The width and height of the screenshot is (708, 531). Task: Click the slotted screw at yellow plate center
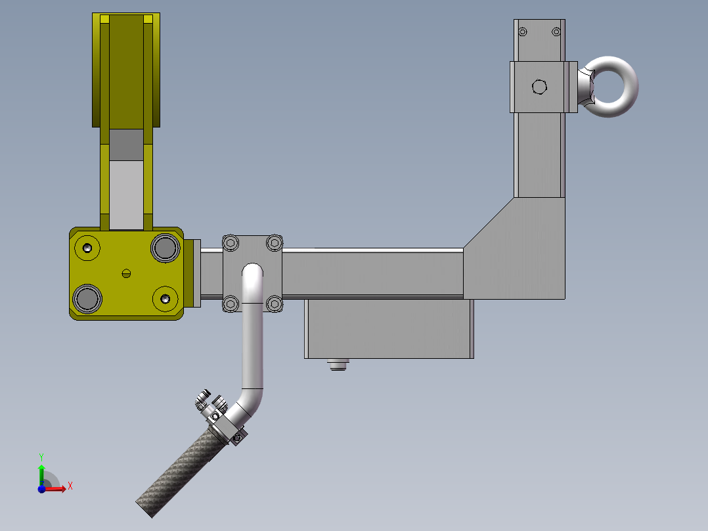126,273
